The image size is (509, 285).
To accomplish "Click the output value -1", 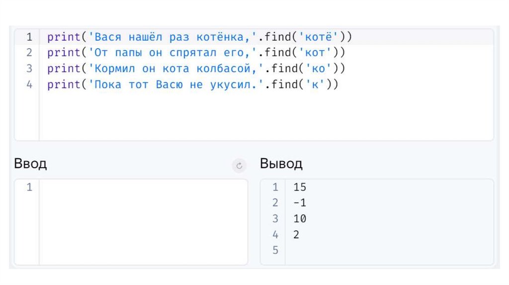I will (x=300, y=203).
